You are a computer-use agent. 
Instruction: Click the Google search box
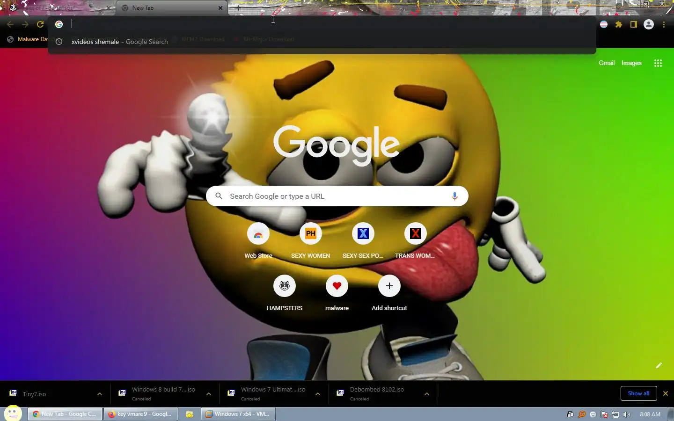coord(337,196)
